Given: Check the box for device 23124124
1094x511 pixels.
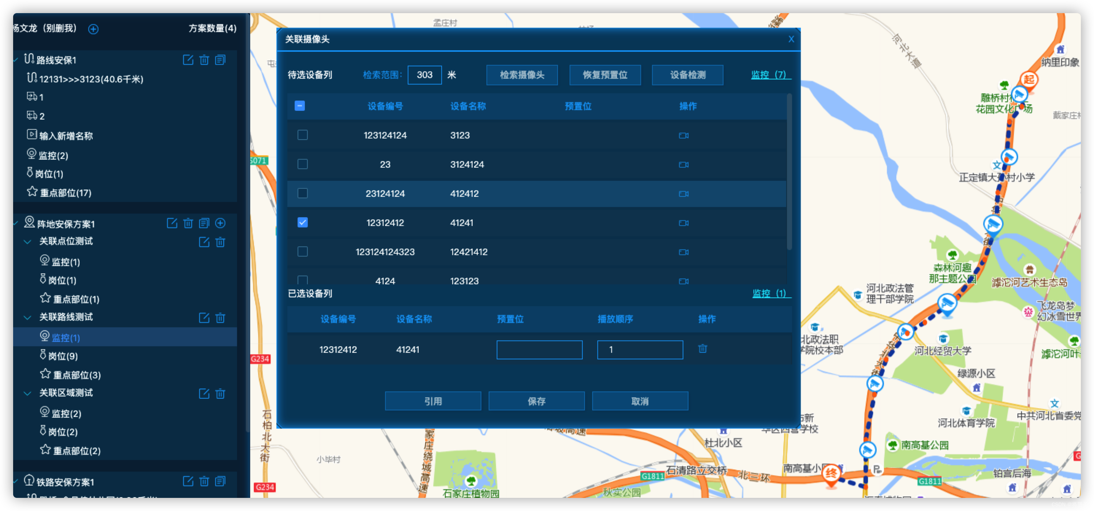Looking at the screenshot, I should tap(302, 194).
